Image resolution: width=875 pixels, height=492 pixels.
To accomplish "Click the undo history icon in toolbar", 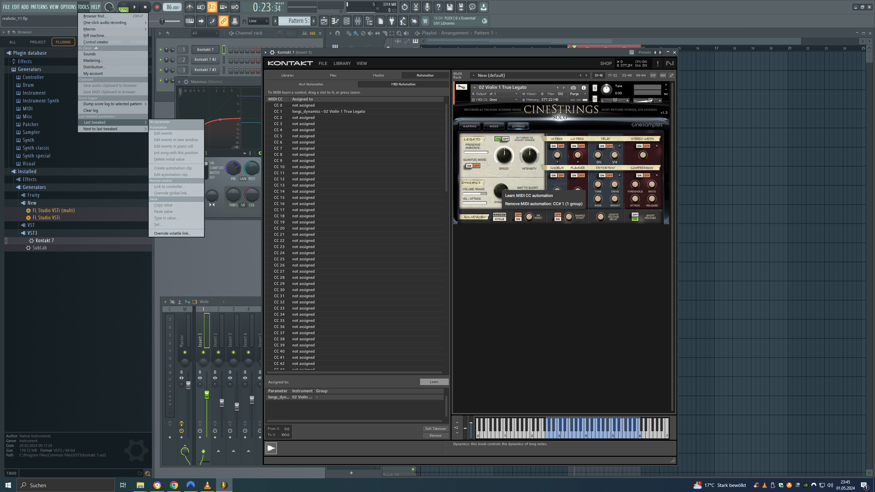I will coord(405,7).
